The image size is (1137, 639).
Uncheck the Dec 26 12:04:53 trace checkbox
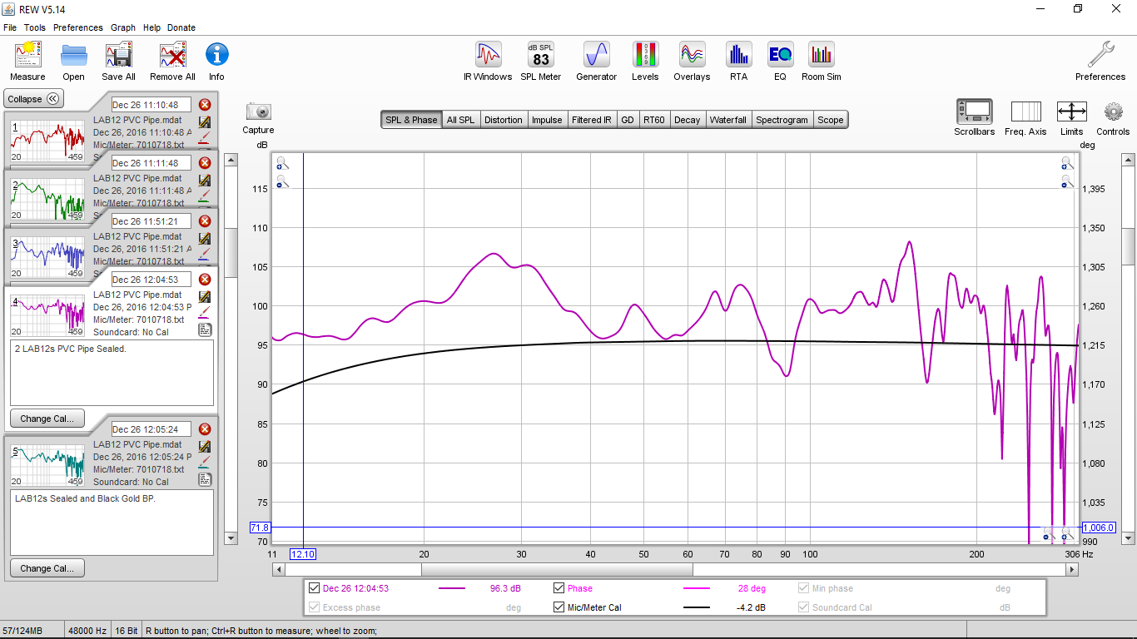point(314,588)
